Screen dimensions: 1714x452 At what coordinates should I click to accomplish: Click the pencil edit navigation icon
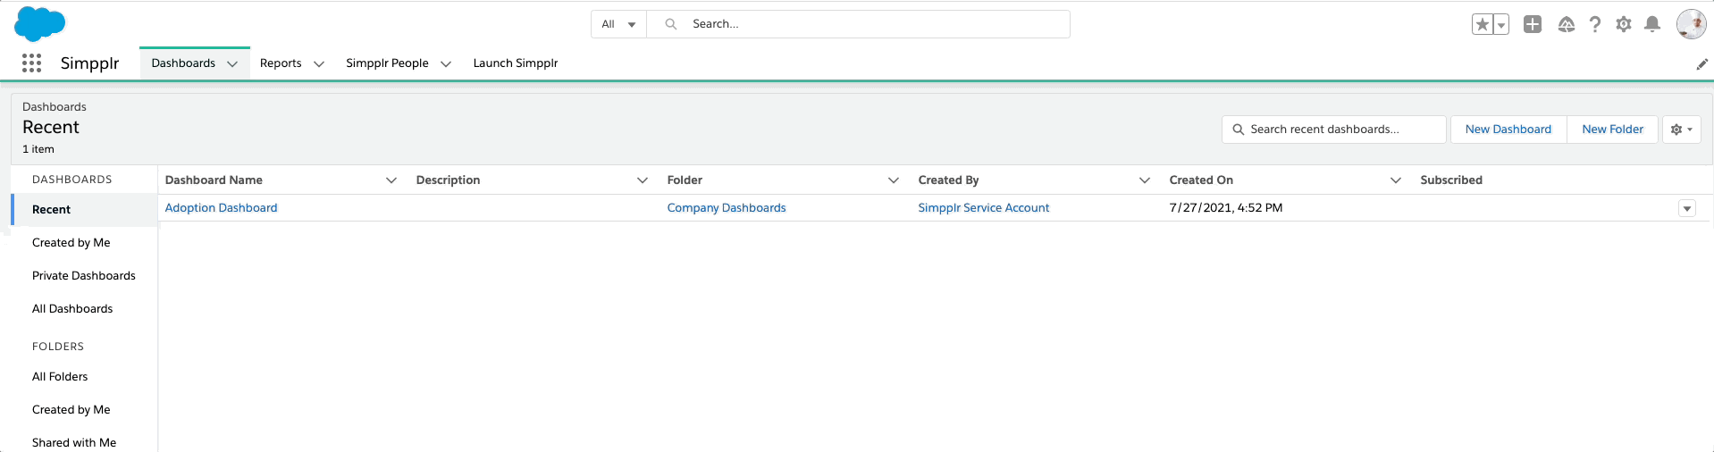(x=1702, y=64)
